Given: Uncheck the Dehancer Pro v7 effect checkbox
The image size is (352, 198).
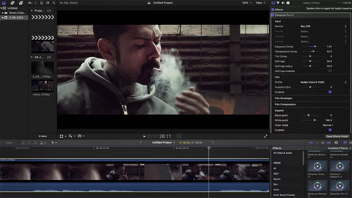Looking at the screenshot, I should tap(273, 15).
